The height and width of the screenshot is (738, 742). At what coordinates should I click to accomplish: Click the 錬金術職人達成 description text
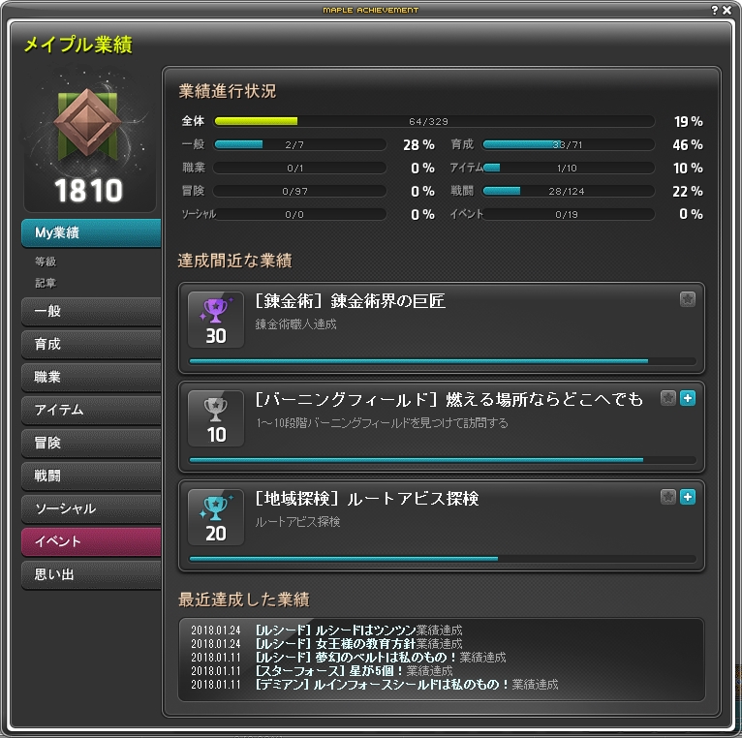(295, 324)
